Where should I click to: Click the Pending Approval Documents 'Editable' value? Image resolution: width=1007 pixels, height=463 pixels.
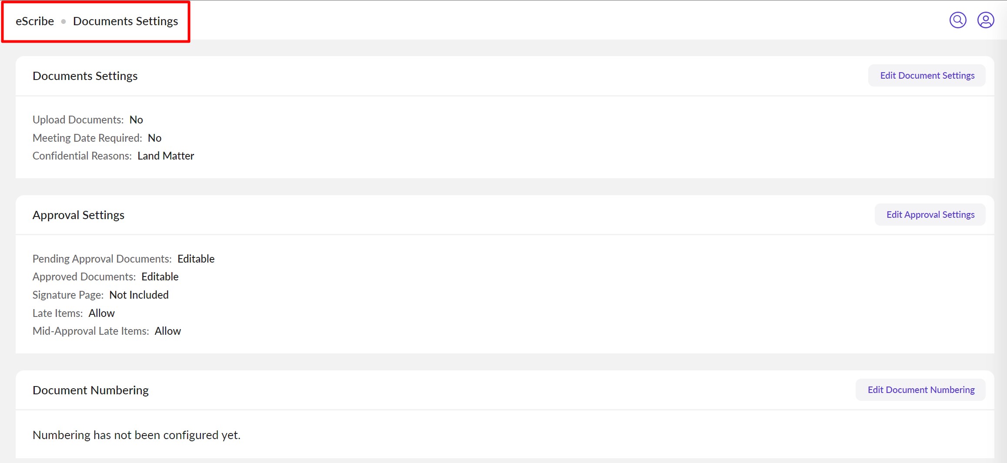click(x=196, y=259)
